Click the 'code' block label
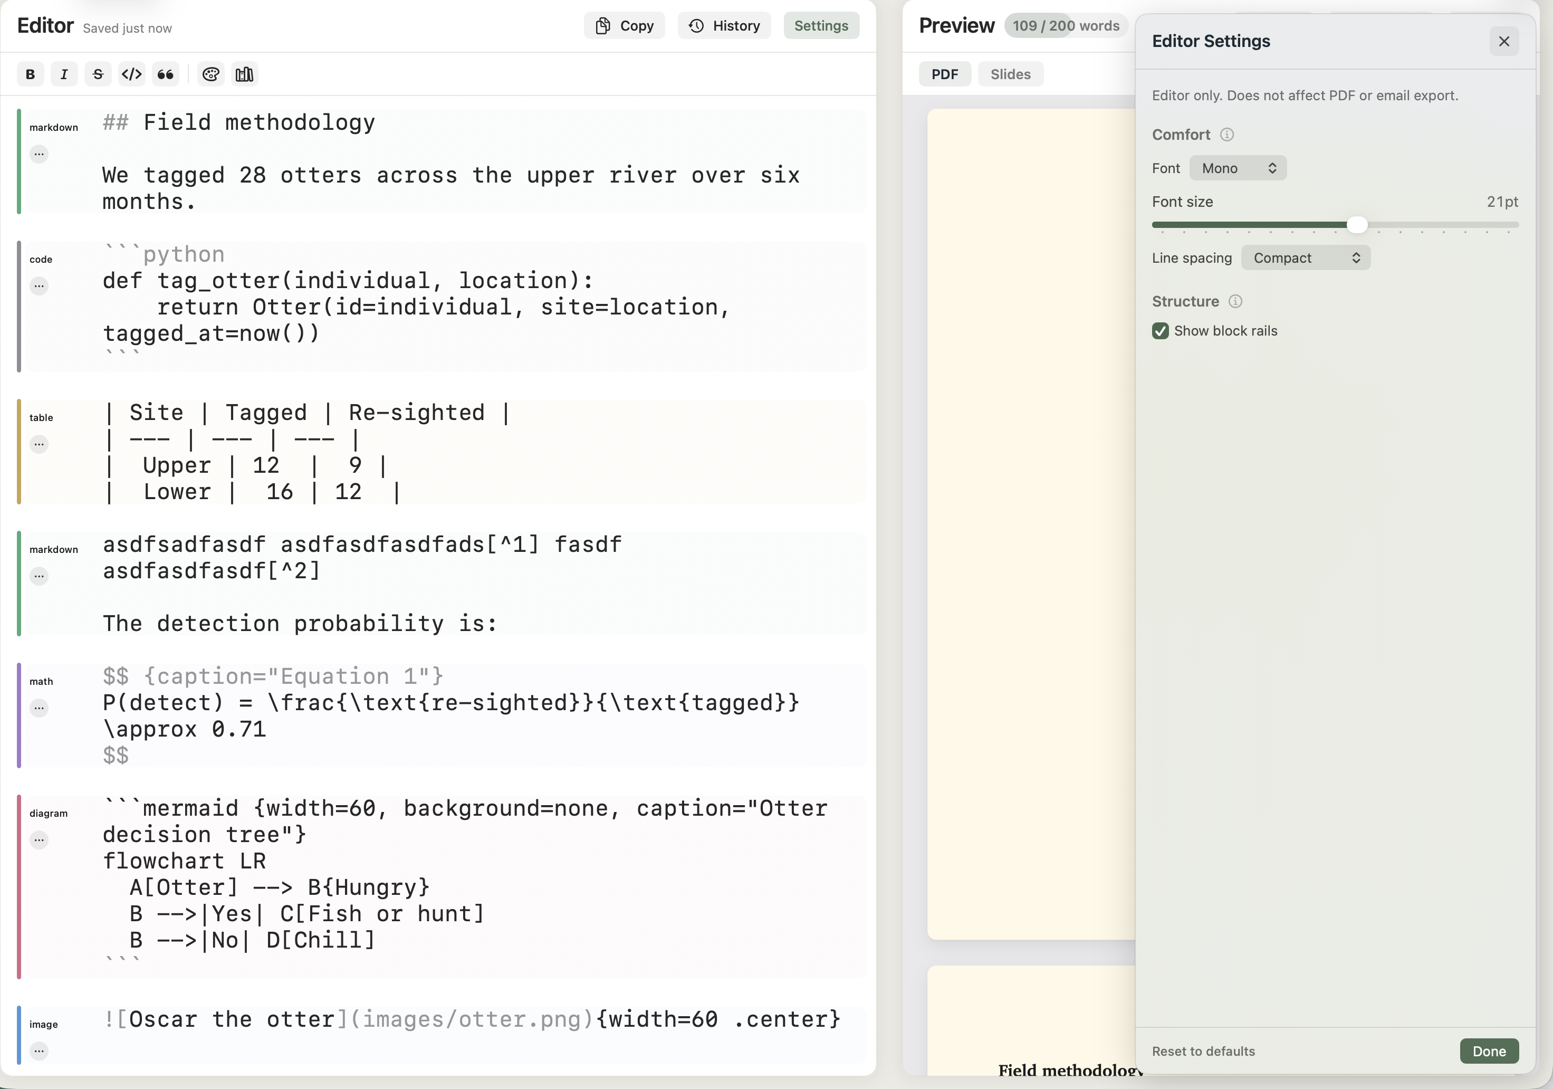The height and width of the screenshot is (1089, 1553). point(41,259)
